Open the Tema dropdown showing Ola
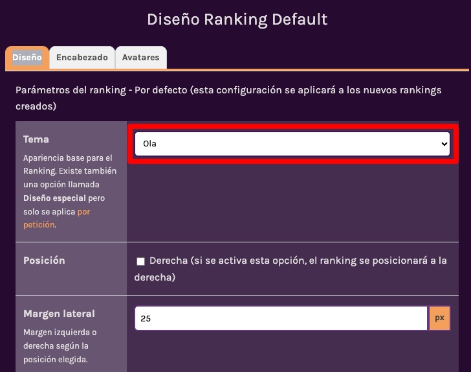Screen dimensions: 471x372 (x=291, y=144)
